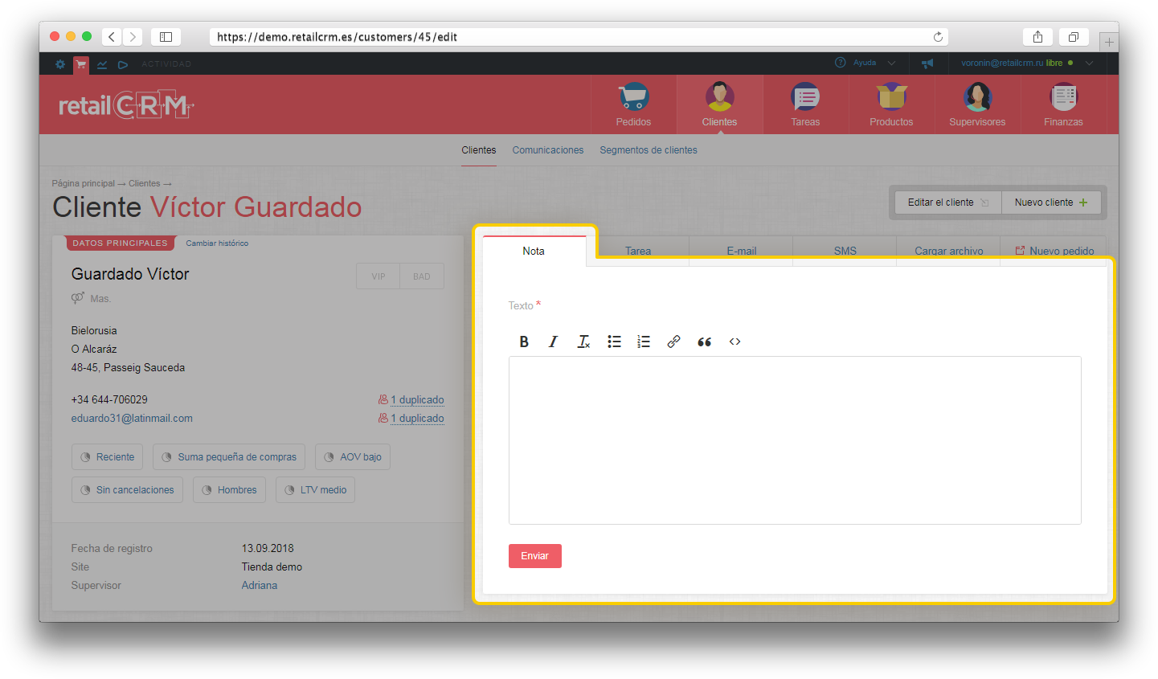Select the Nota tab

coord(534,251)
